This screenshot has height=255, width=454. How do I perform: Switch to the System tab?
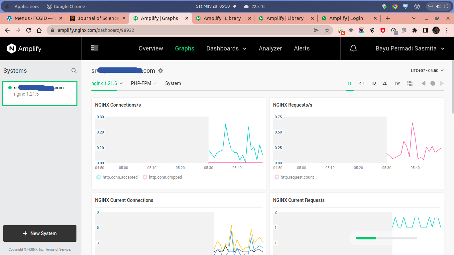tap(173, 83)
